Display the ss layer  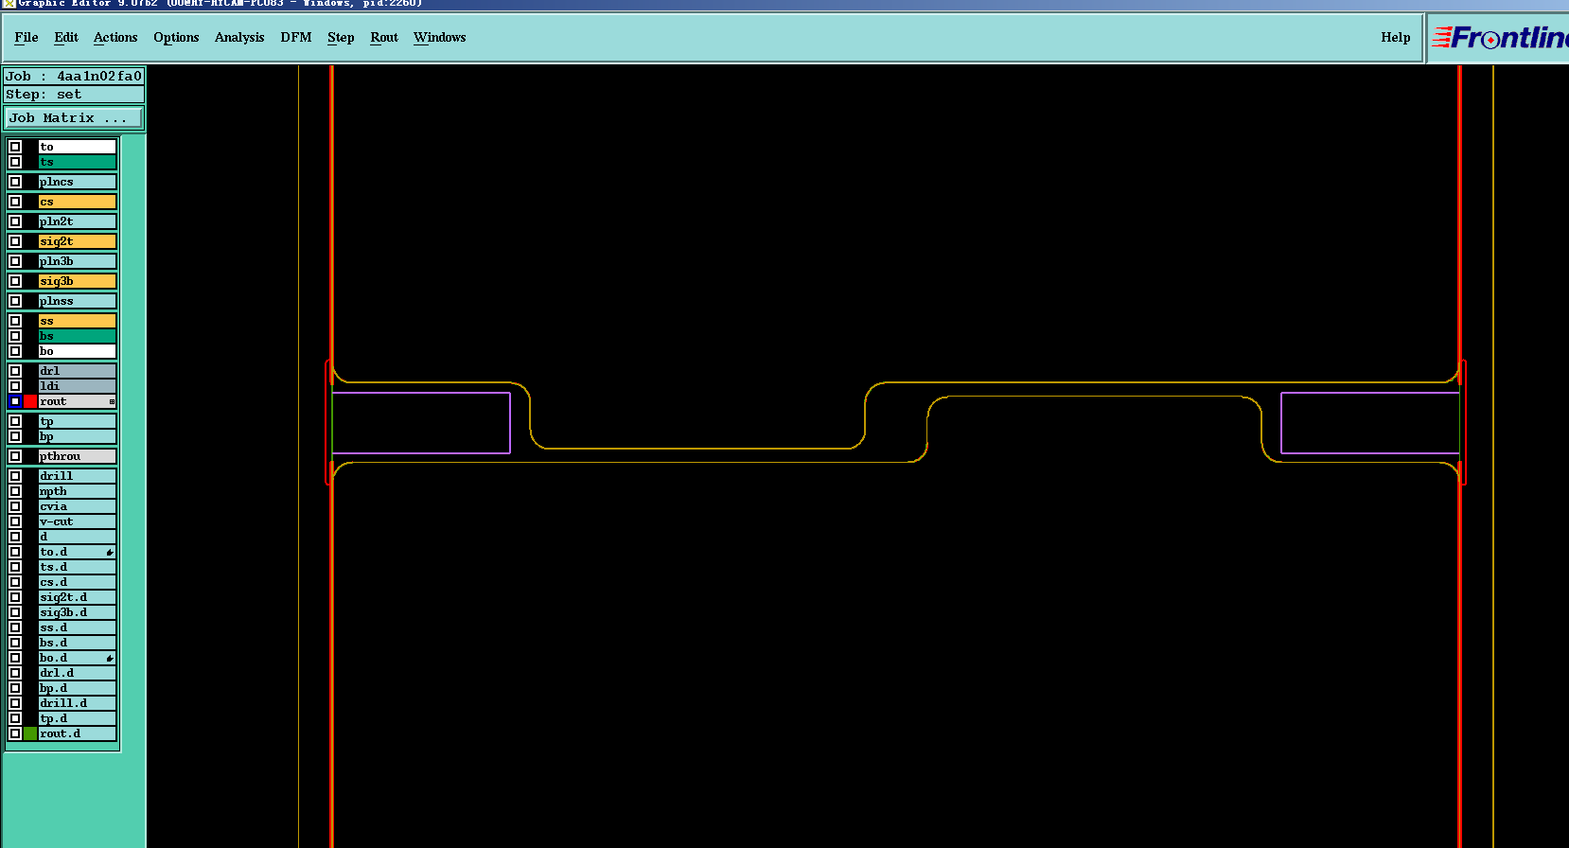[78, 321]
